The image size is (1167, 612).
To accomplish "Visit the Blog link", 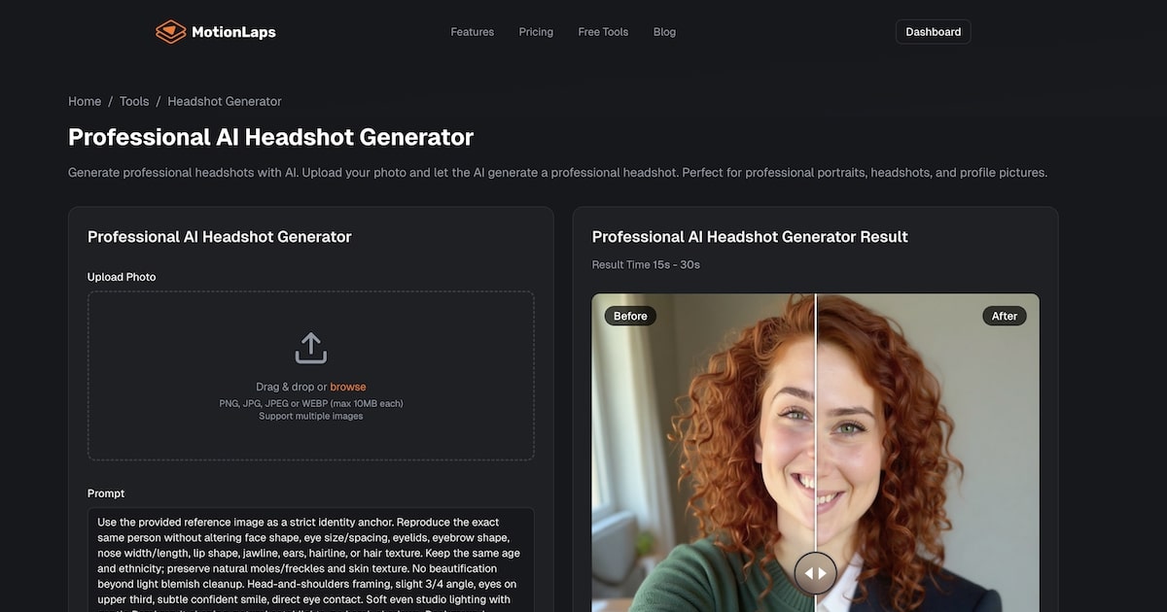I will click(664, 32).
